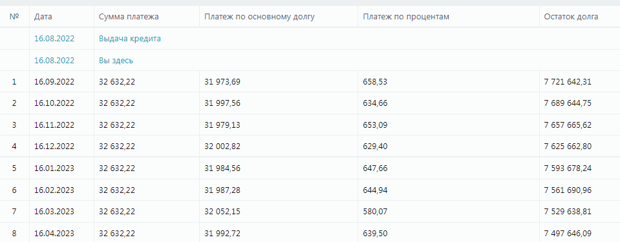Screen dimensions: 620x242
Task: Select the 16.09.2022 payment date cell
Action: pyautogui.click(x=54, y=82)
